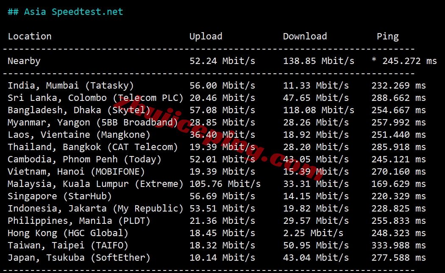Click Philippines ping value 255.833 ms
The image size is (445, 273).
pos(399,221)
